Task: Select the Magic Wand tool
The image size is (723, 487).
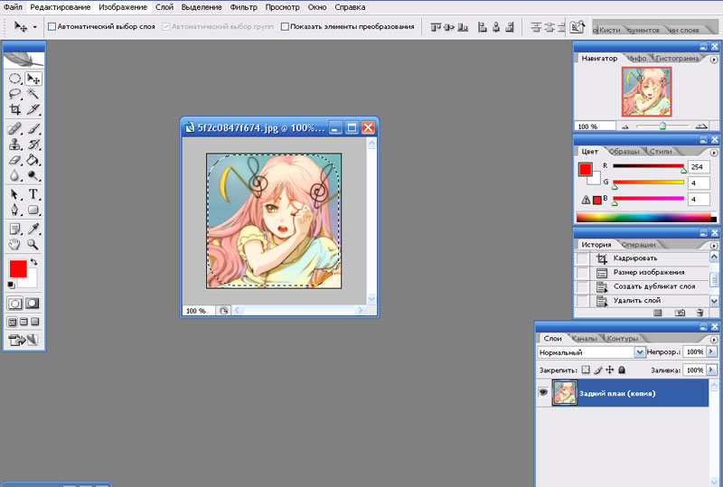Action: click(x=33, y=93)
